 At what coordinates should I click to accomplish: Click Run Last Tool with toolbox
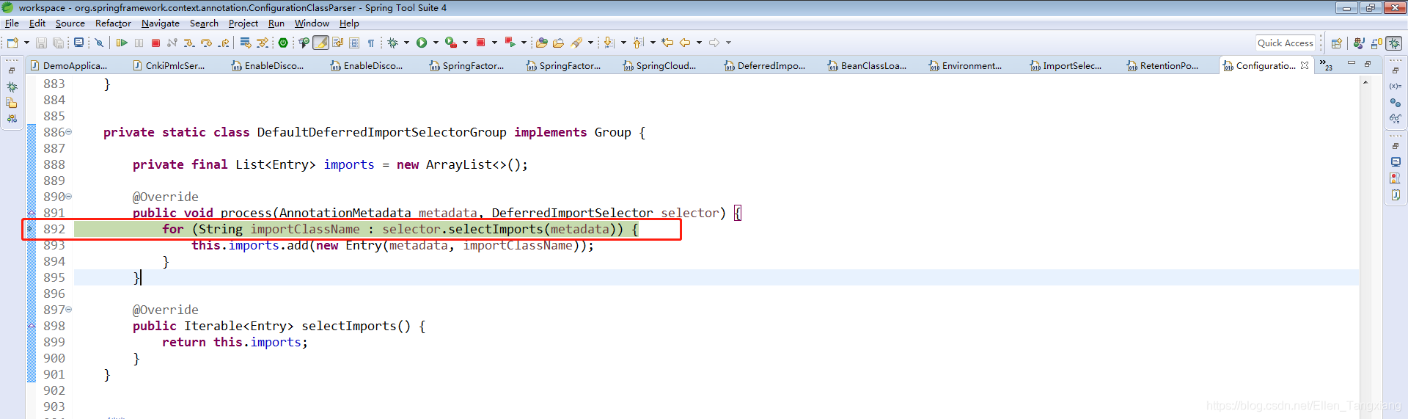click(x=450, y=43)
